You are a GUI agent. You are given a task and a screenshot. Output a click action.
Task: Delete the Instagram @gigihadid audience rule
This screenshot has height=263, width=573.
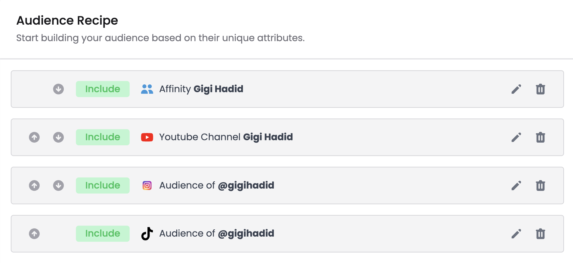coord(540,186)
